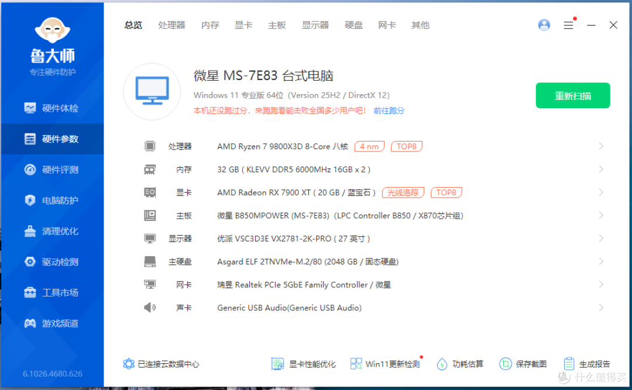The image size is (632, 390).
Task: Open 显卡性能优化 tool
Action: [x=303, y=364]
